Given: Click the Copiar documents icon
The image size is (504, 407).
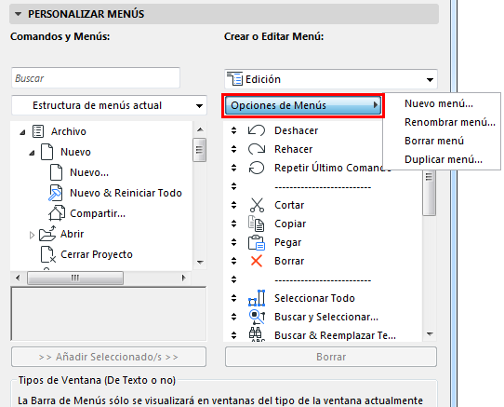Looking at the screenshot, I should coord(256,224).
